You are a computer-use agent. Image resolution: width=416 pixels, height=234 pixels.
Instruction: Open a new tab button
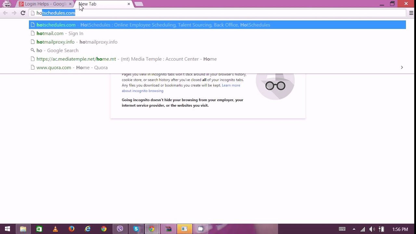tap(139, 4)
